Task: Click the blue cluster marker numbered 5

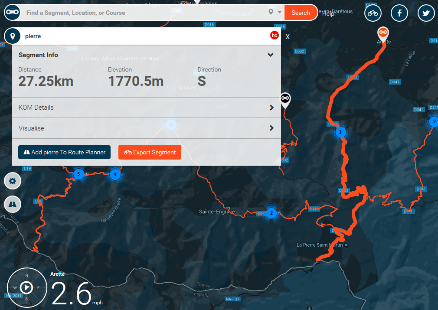Action: coord(78,174)
